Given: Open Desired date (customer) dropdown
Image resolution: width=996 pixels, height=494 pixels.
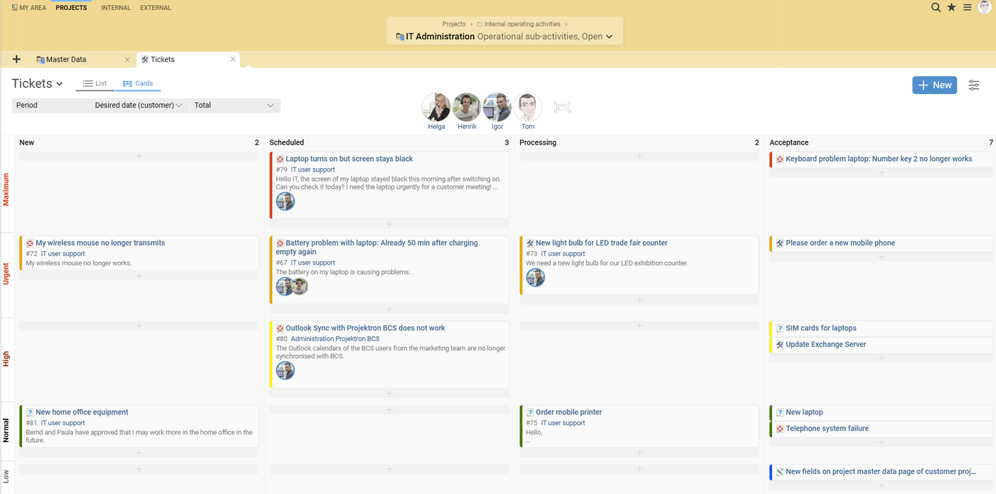Looking at the screenshot, I should (x=139, y=105).
